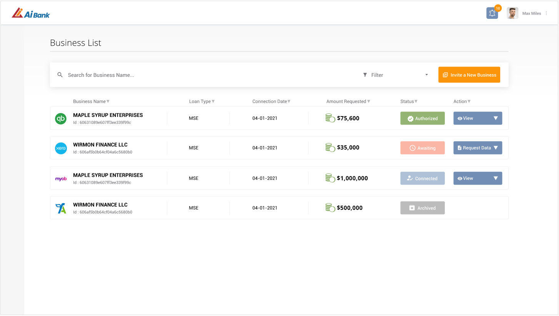Click the MYOB logo icon
Viewport: 559px width, 316px height.
[x=61, y=178]
